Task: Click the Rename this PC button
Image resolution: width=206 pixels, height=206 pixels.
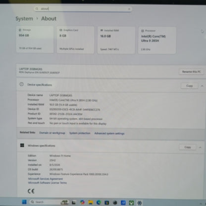Action: [x=191, y=72]
